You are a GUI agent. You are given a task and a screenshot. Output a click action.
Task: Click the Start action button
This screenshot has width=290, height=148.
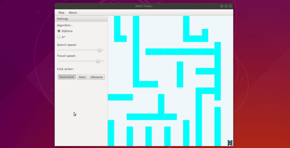point(82,77)
